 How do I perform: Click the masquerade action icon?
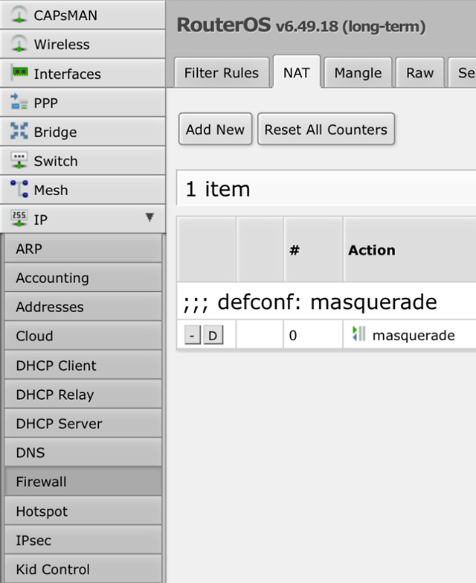click(358, 335)
